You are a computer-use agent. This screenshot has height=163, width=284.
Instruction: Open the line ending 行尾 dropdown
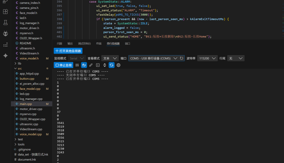click(x=236, y=58)
